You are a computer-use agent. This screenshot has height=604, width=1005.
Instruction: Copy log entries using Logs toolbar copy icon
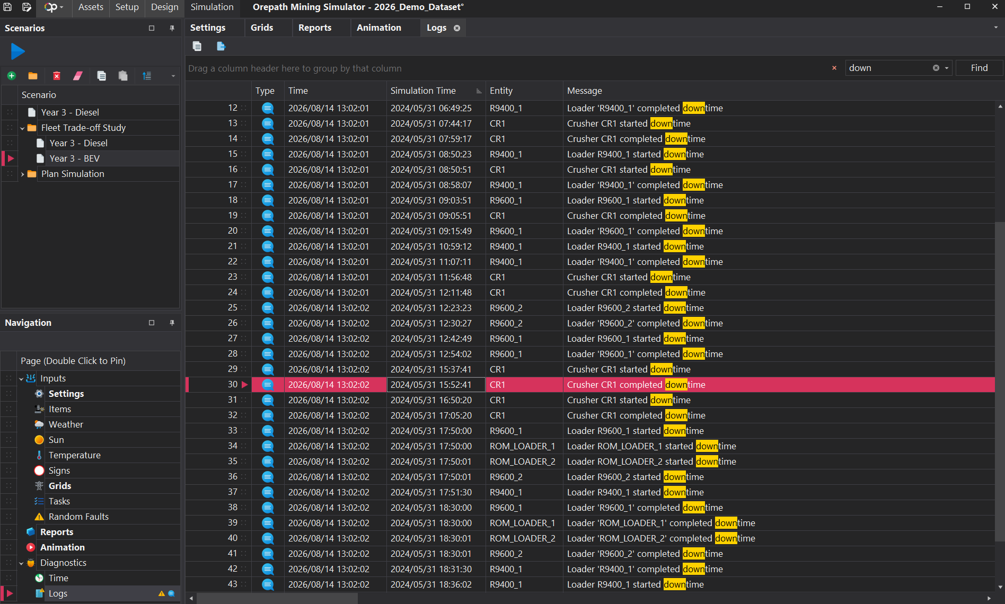click(197, 46)
